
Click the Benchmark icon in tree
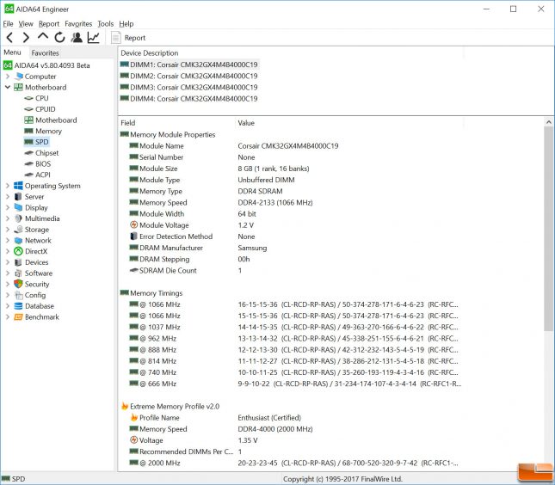(18, 317)
